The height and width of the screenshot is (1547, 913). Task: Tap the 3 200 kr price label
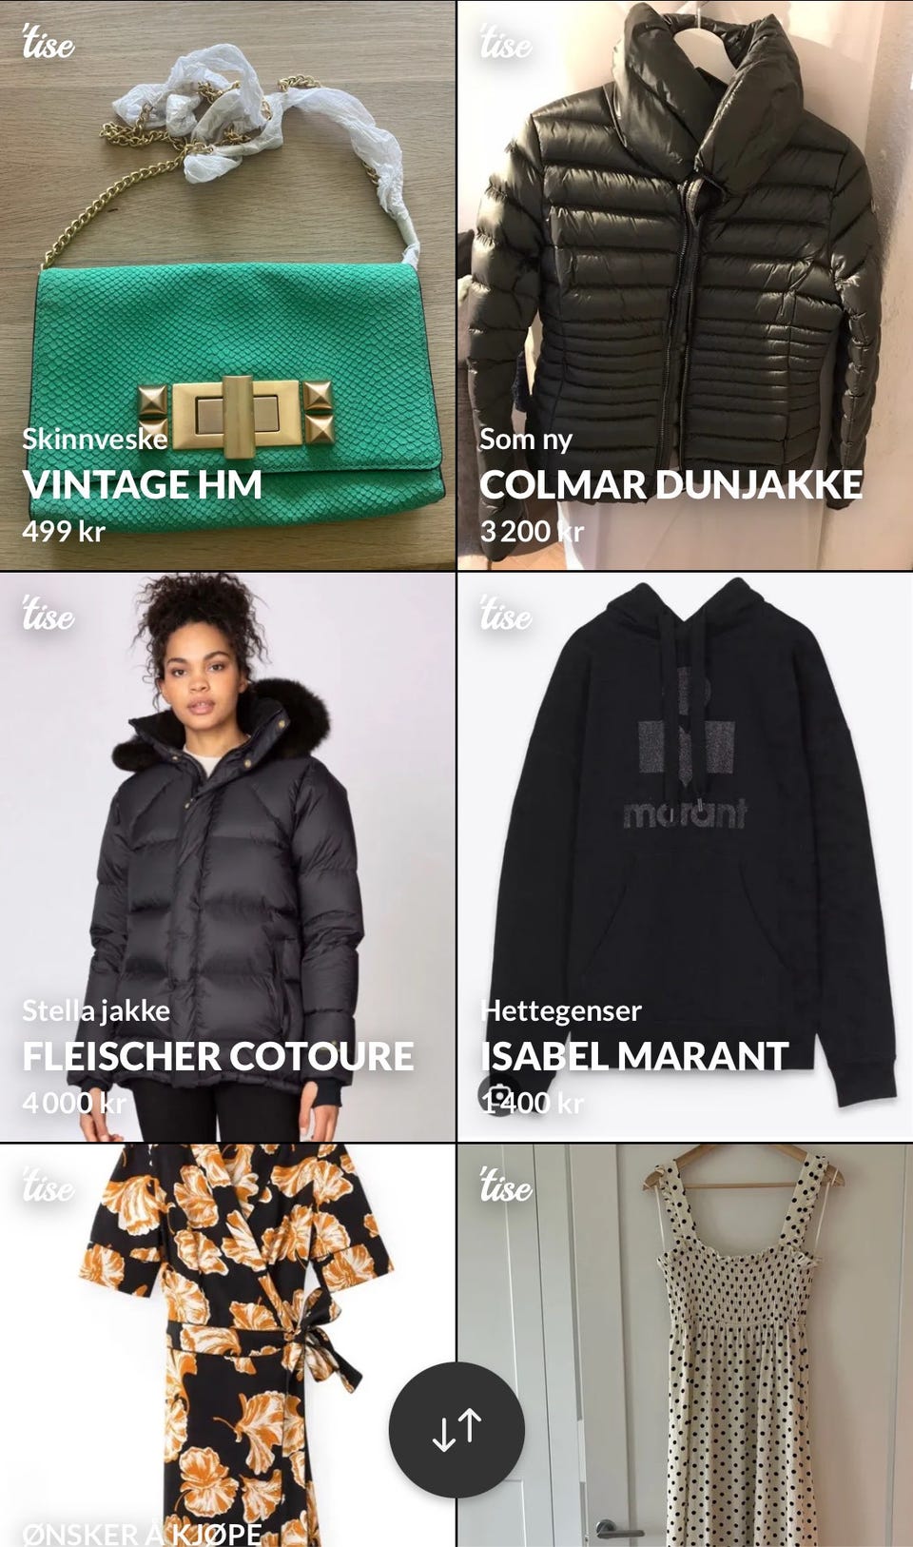(532, 531)
